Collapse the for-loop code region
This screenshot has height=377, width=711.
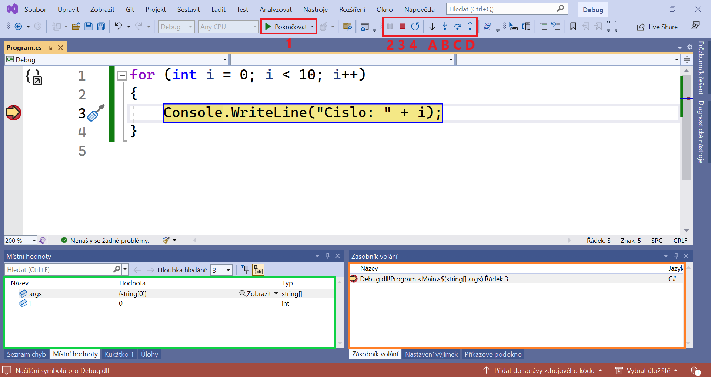tap(122, 75)
